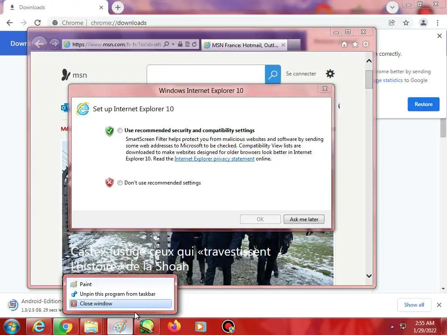Screen dimensions: 447x335
Task: Open Chrome's three-dot menu
Action: tap(437, 23)
